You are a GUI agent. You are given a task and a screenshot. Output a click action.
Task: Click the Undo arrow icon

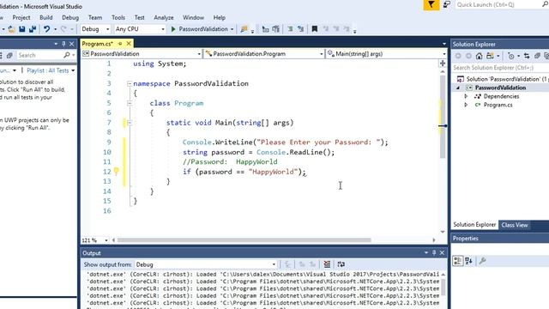coord(46,29)
